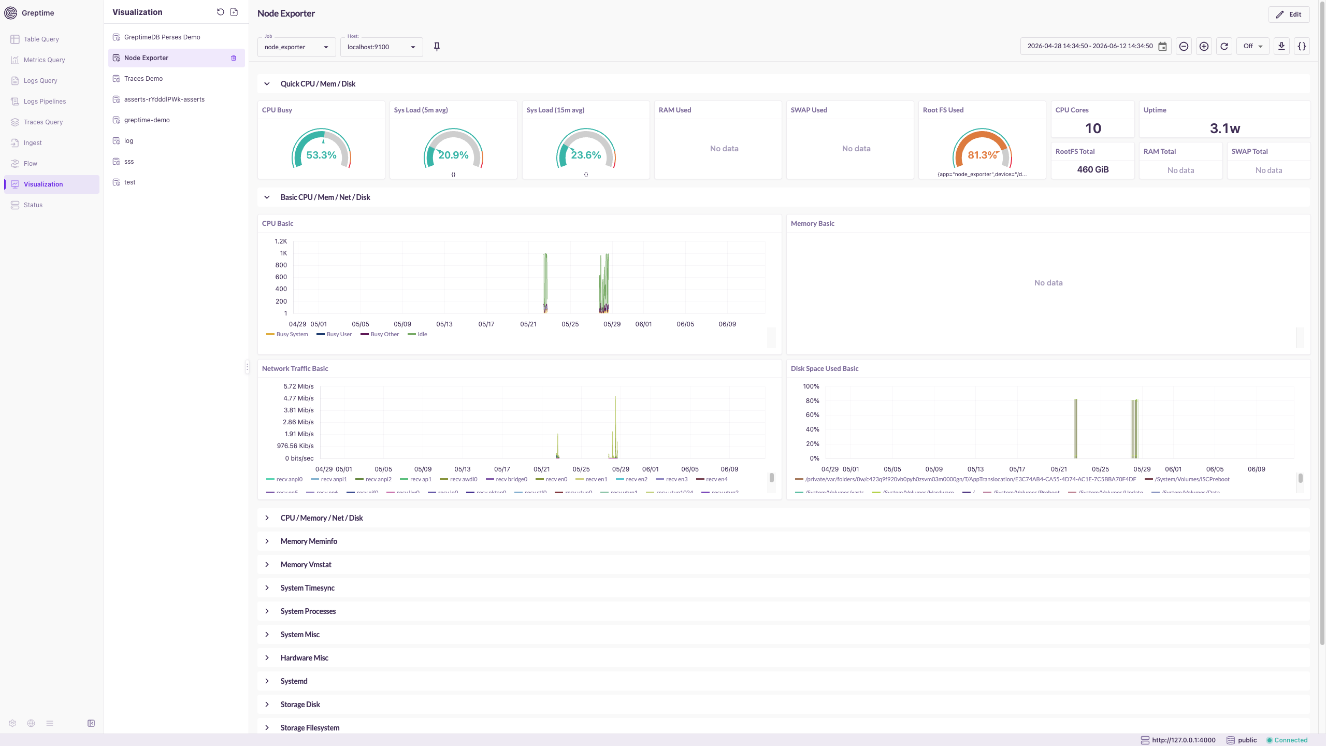Open Logs Pipelines in the sidebar
The image size is (1326, 746).
tap(52, 102)
